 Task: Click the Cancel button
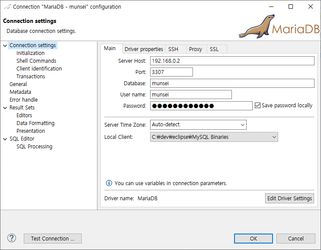pyautogui.click(x=296, y=238)
